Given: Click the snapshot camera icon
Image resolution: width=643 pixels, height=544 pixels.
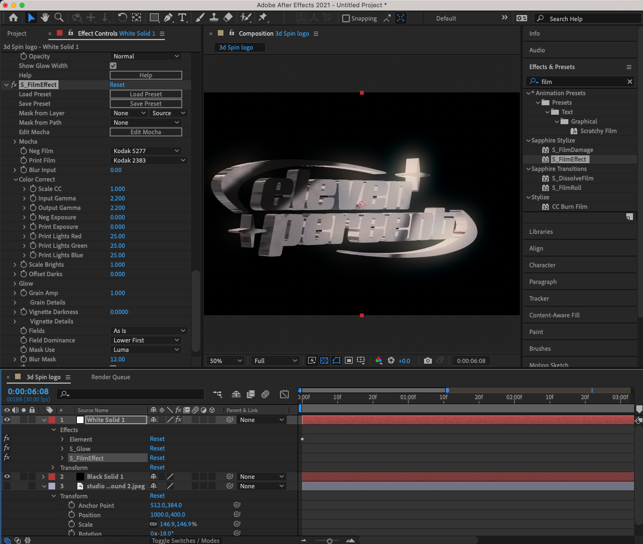Looking at the screenshot, I should 428,360.
